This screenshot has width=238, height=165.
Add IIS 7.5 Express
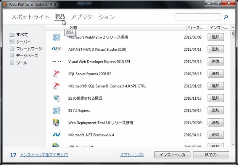[x=216, y=110]
